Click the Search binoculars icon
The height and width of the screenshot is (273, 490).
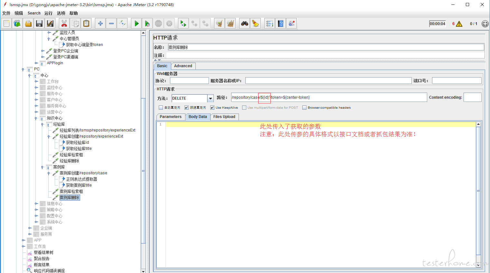click(x=245, y=23)
